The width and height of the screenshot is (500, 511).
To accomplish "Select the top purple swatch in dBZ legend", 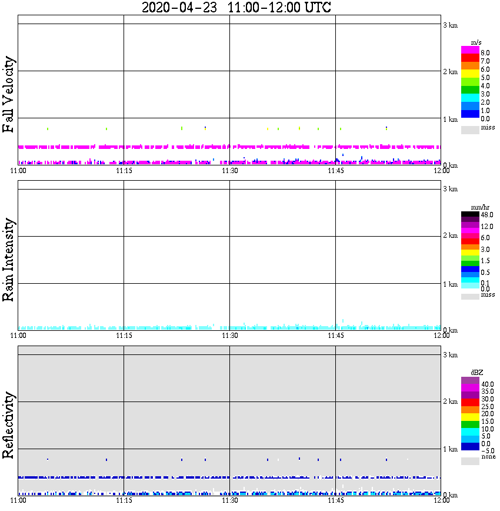I will click(470, 381).
